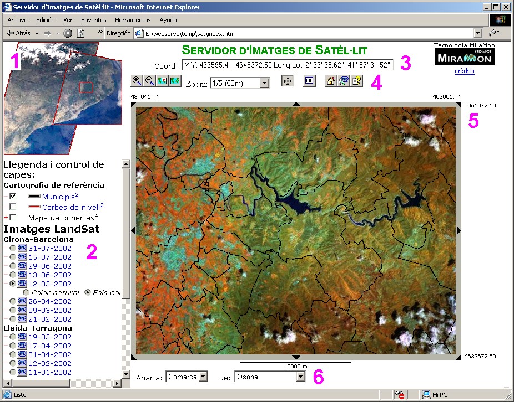This screenshot has height=402, width=514.
Task: Uncheck the Municipis layer checkbox
Action: tap(13, 196)
